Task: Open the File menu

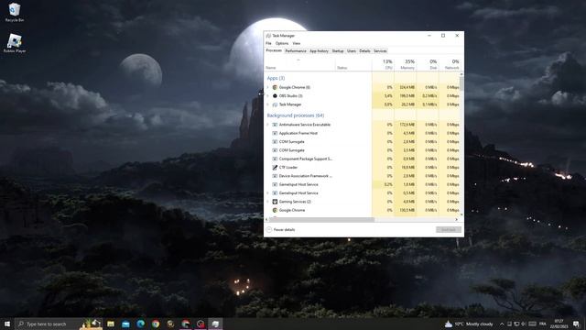Action: (x=268, y=43)
